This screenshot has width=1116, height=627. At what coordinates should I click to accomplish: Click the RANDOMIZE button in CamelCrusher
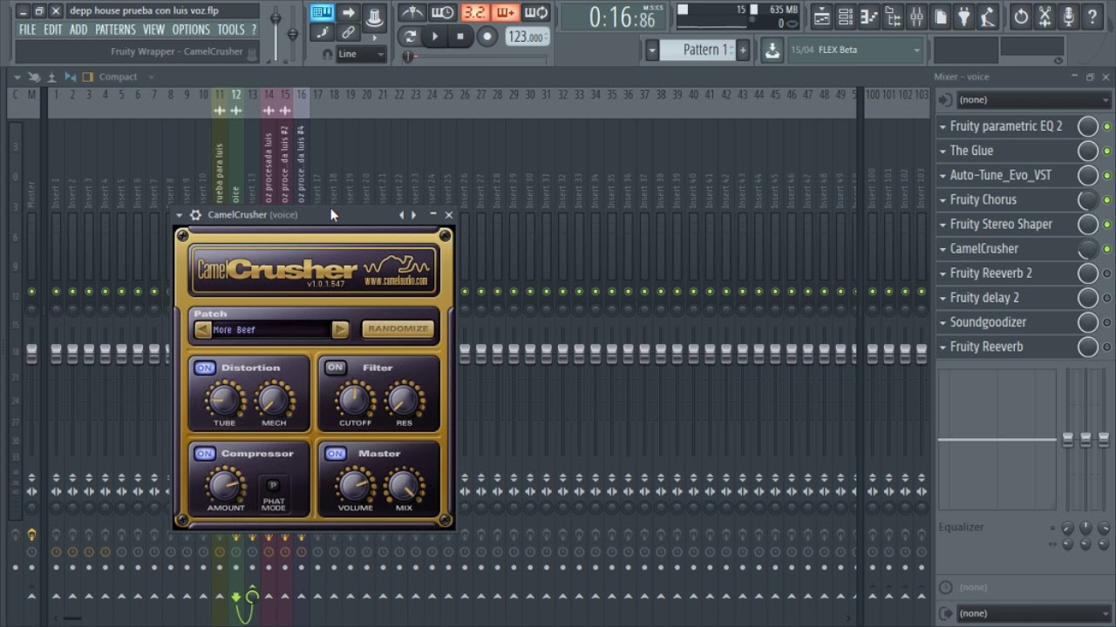pos(398,329)
